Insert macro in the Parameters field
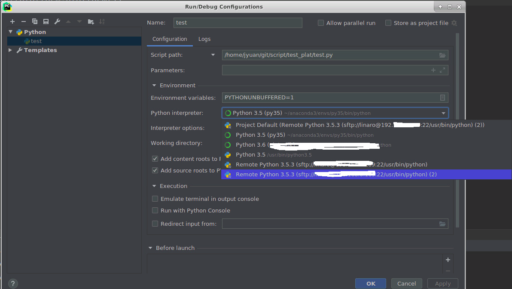Image resolution: width=512 pixels, height=289 pixels. pos(433,70)
